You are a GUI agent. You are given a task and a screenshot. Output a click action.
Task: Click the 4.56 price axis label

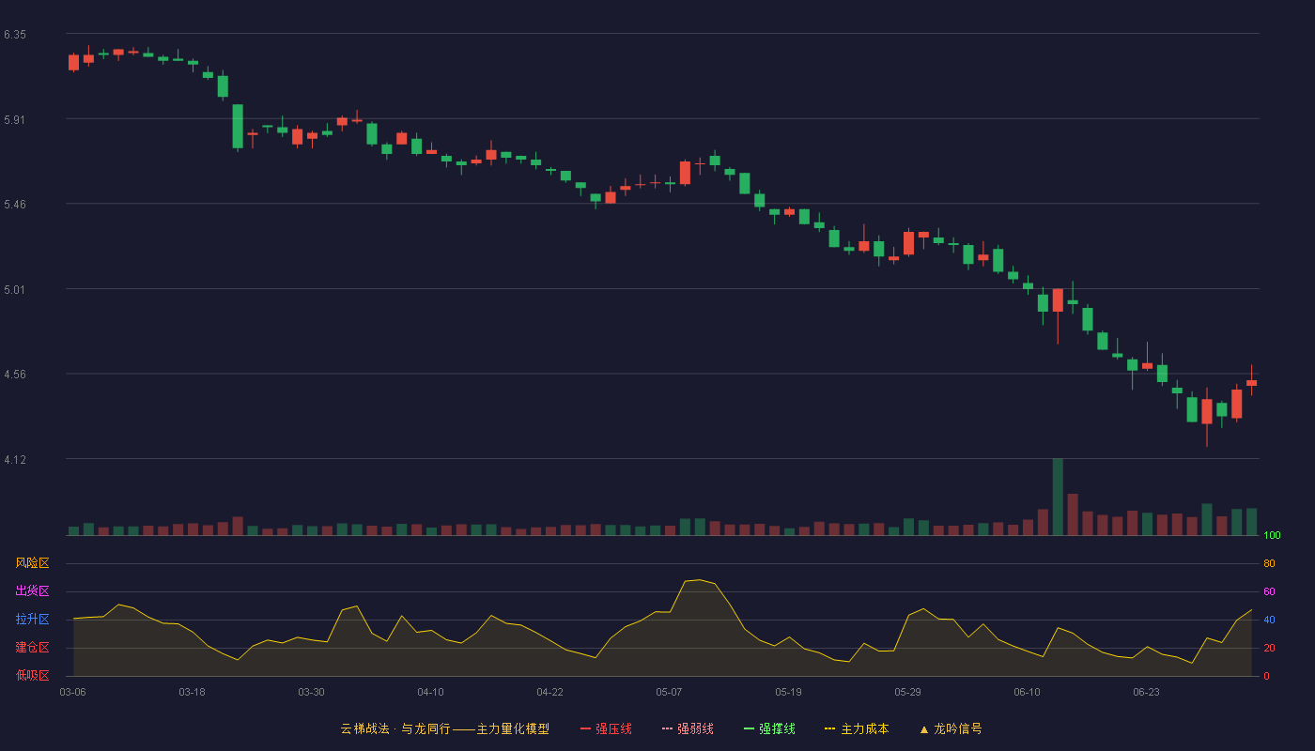15,374
